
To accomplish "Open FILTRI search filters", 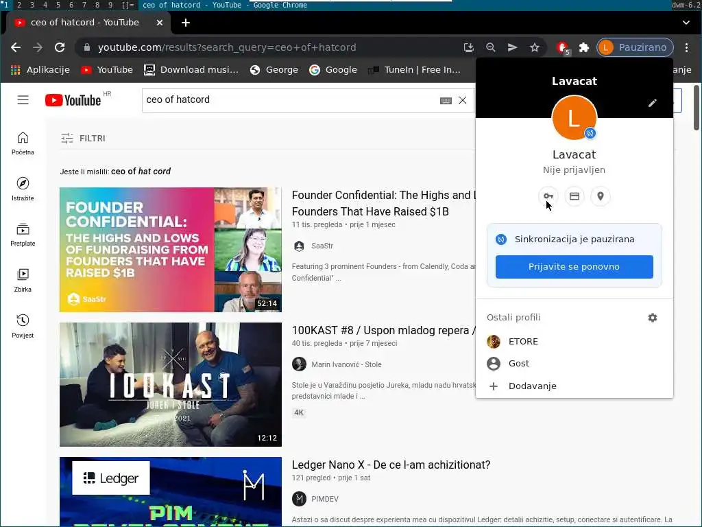I will tap(83, 139).
